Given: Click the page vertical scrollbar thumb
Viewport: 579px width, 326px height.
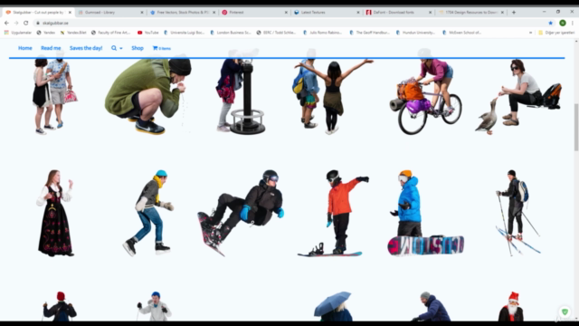Looking at the screenshot, I should click(x=576, y=128).
